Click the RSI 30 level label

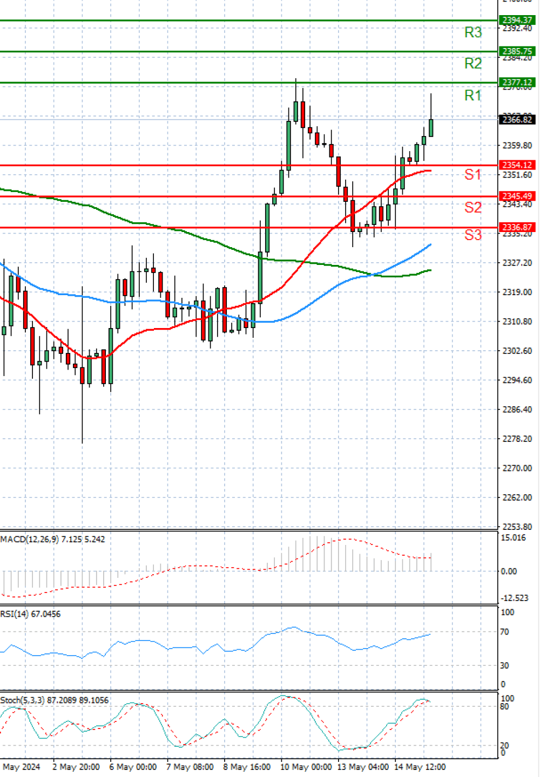tap(505, 666)
